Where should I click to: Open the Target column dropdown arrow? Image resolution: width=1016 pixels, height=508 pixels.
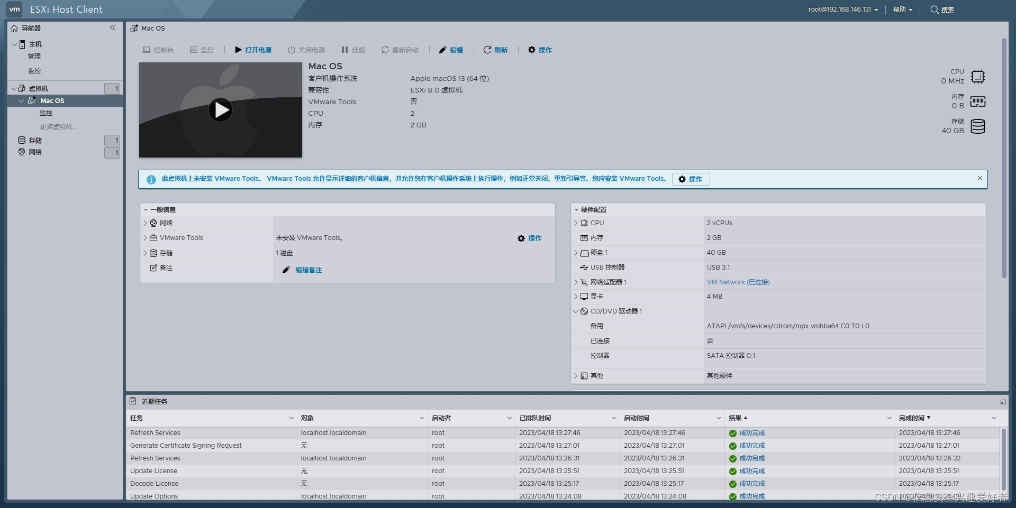pyautogui.click(x=422, y=418)
